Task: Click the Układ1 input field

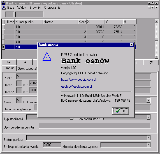Action: (19, 83)
